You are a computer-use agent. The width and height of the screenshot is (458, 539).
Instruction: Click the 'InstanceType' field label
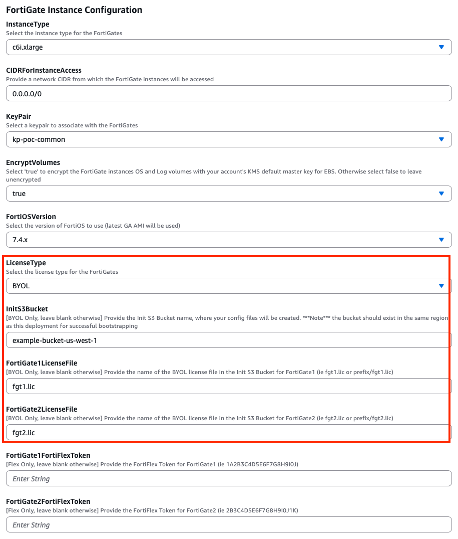tap(28, 24)
